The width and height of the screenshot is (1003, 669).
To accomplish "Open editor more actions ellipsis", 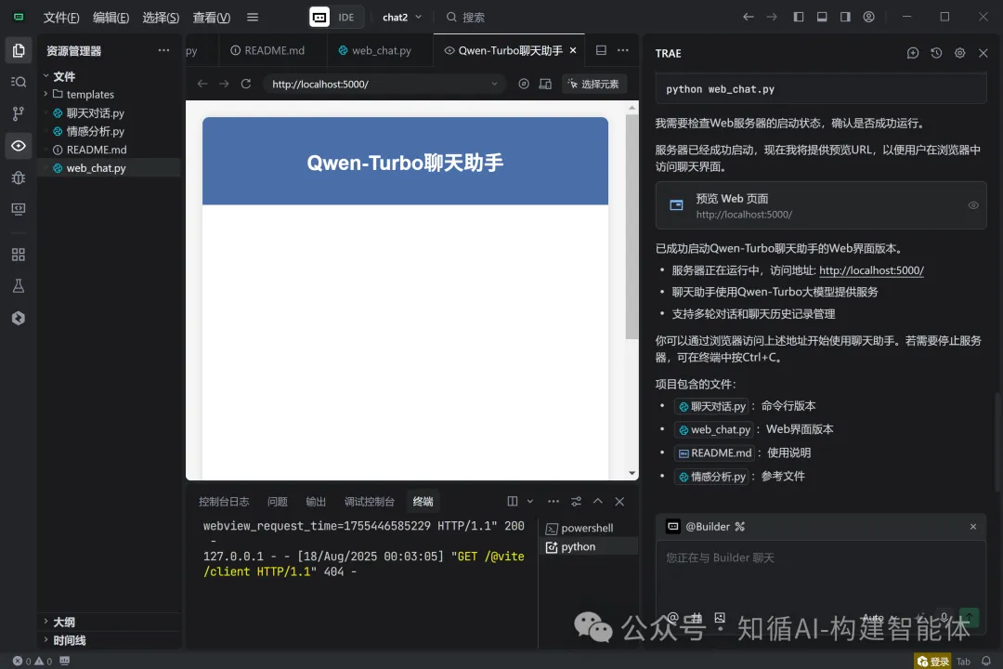I will pyautogui.click(x=622, y=50).
